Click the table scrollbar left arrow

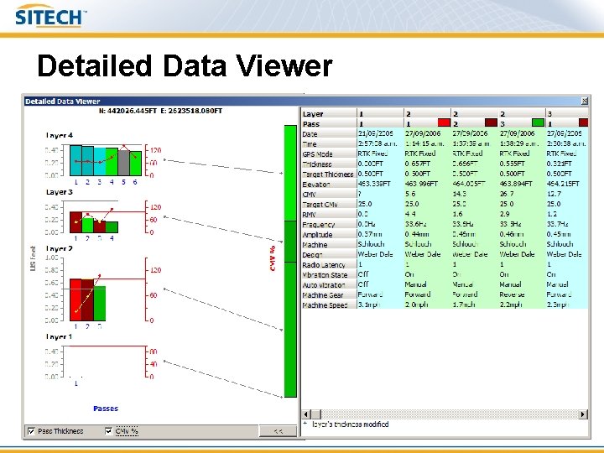[306, 414]
